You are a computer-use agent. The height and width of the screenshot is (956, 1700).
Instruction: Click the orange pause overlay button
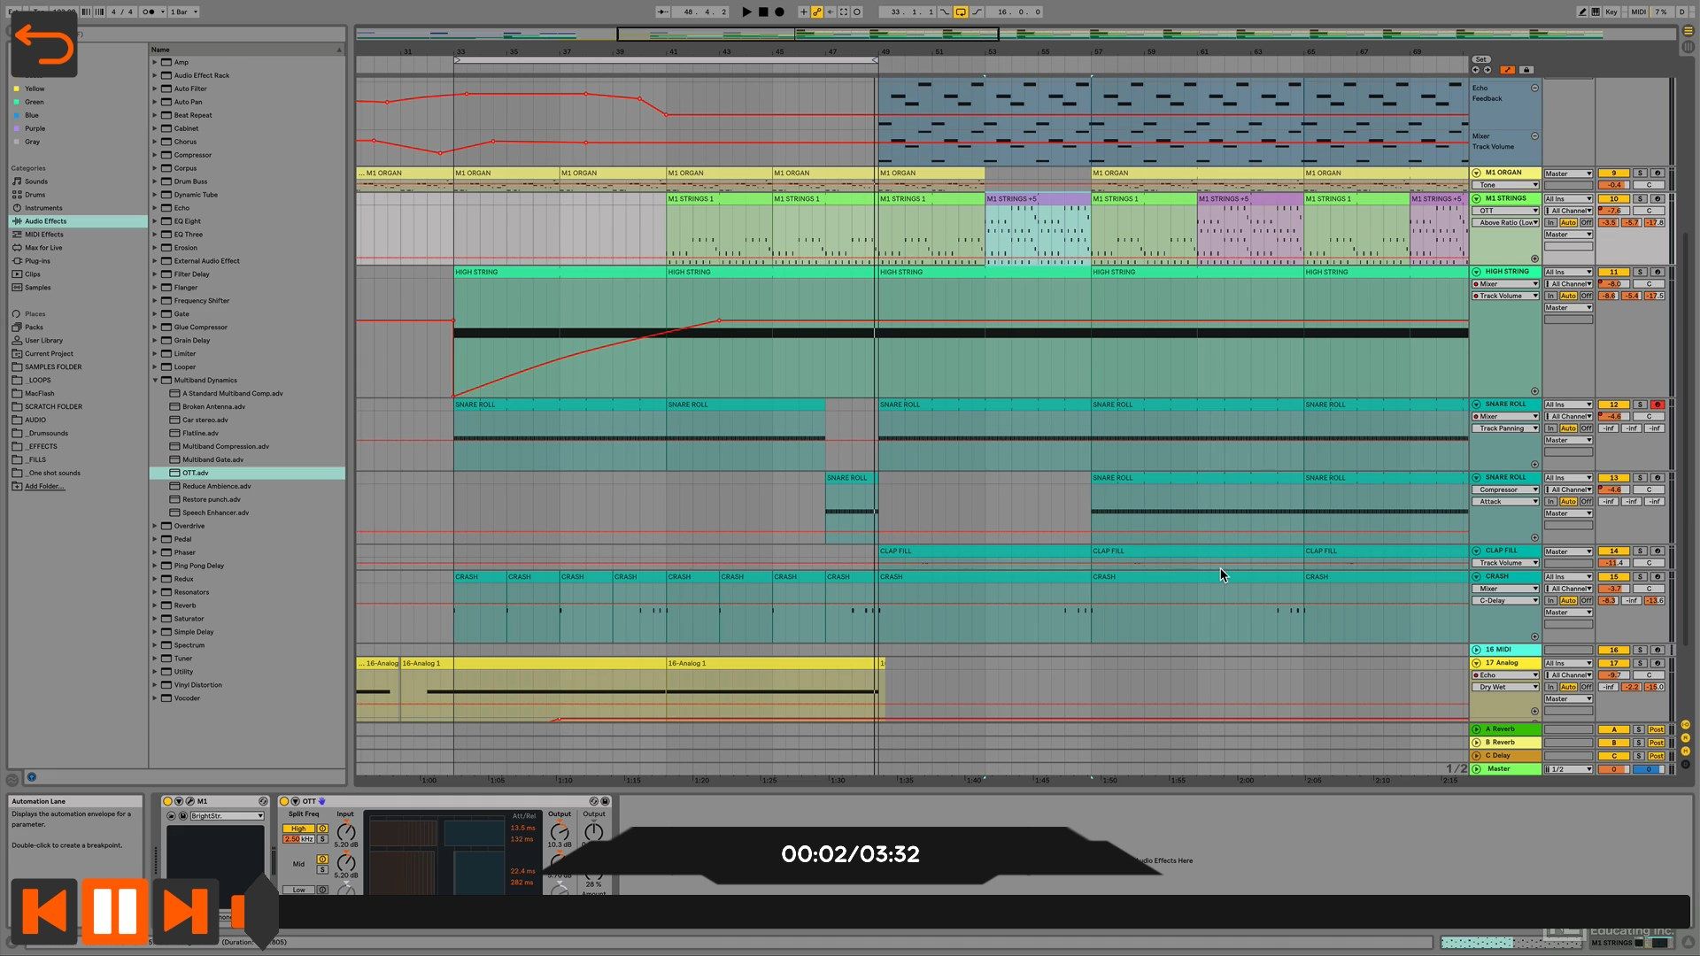[114, 911]
